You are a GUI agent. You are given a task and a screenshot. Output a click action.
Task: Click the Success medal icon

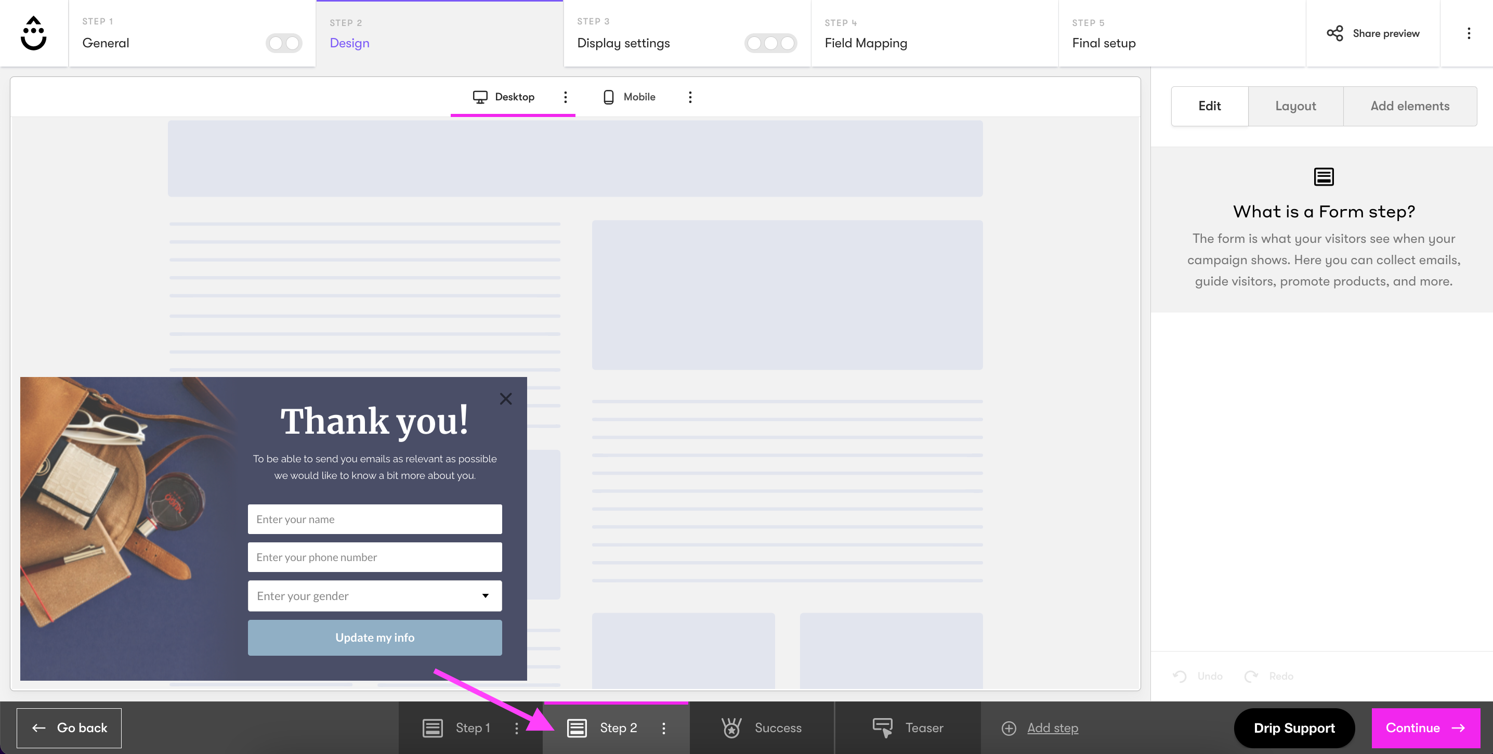coord(731,727)
